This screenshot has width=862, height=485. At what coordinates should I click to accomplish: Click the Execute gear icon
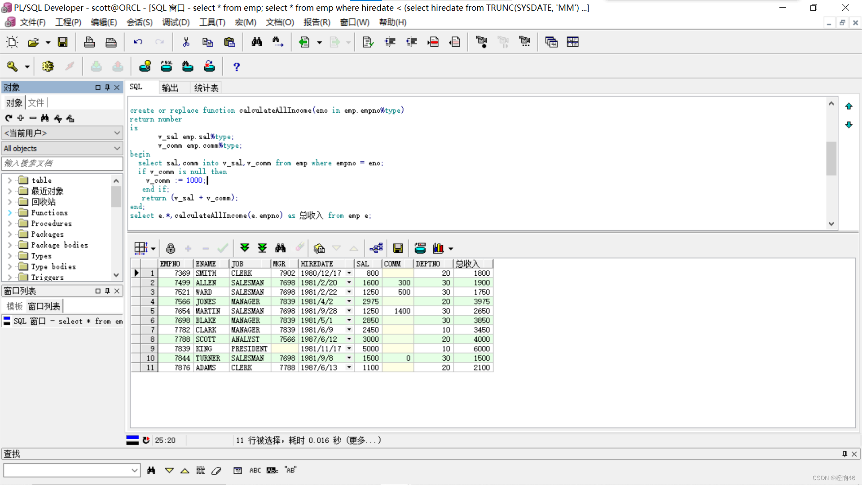[48, 66]
